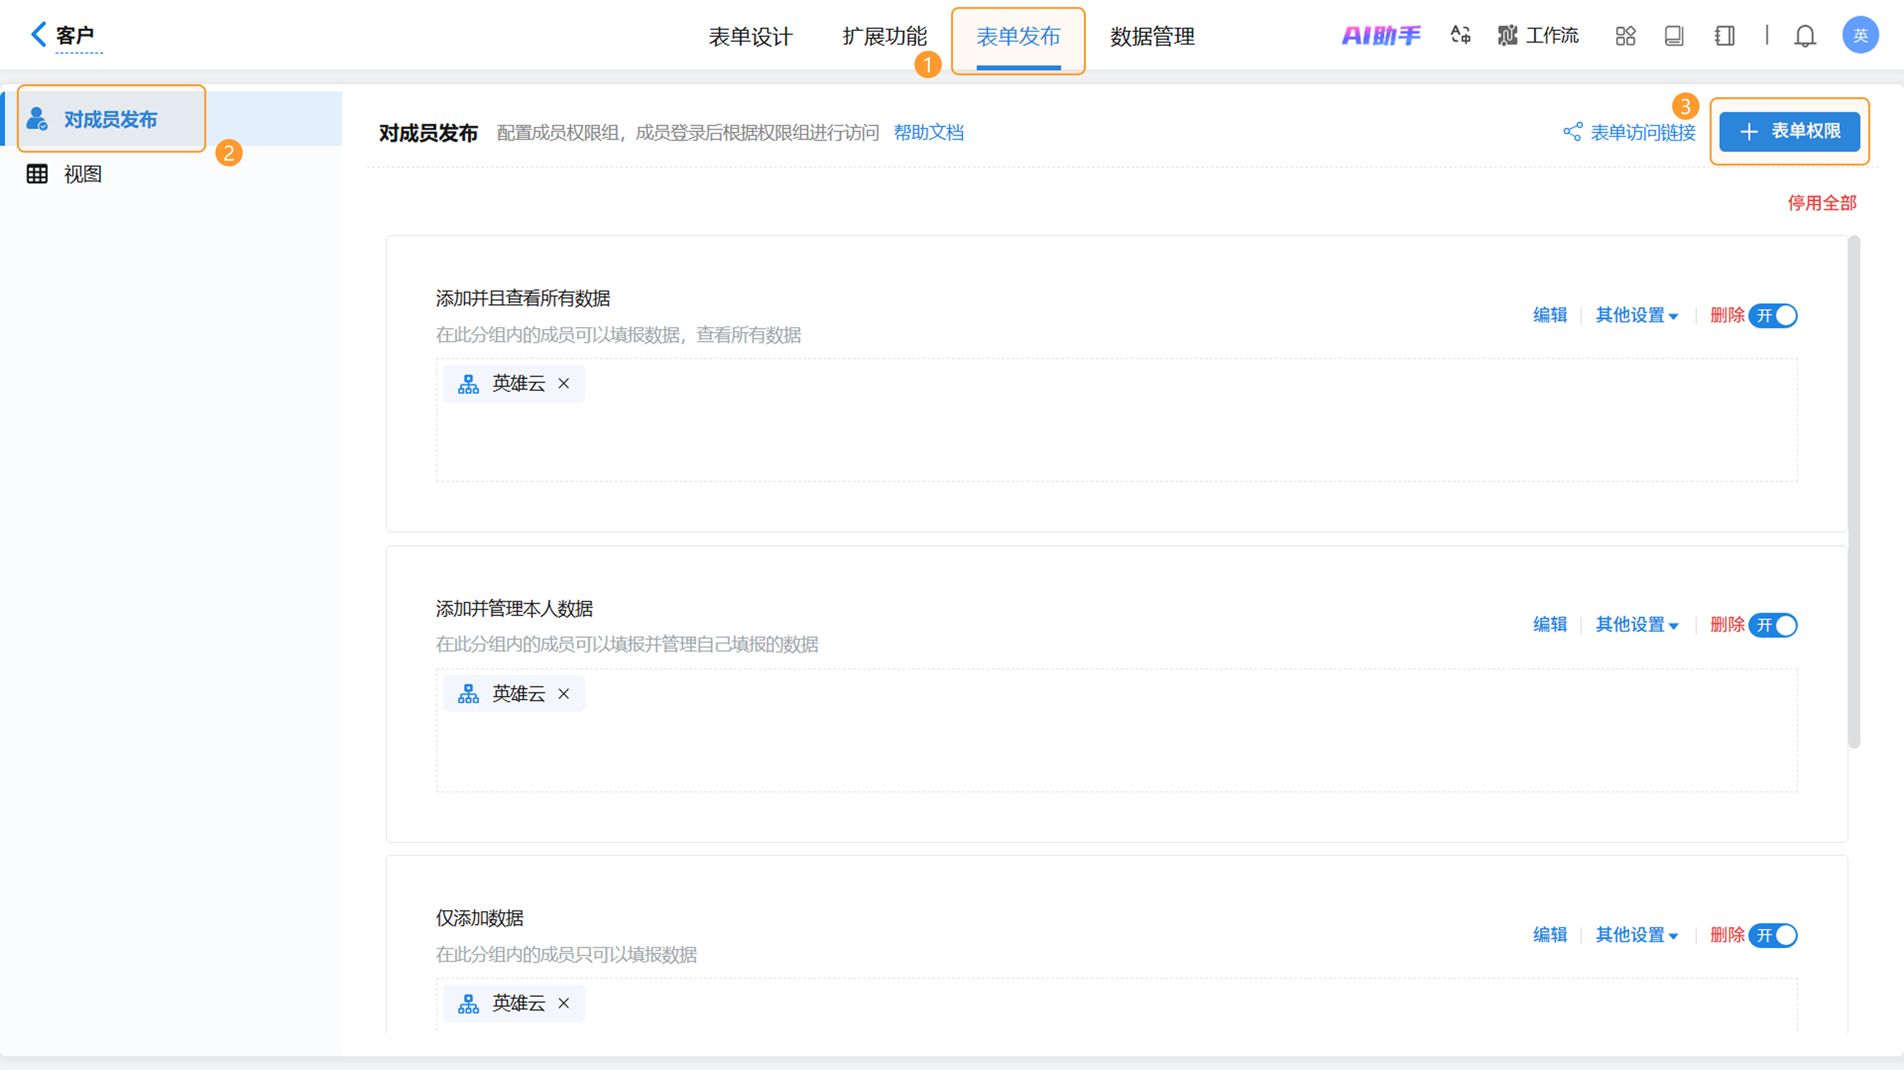The height and width of the screenshot is (1070, 1904).
Task: Click the plus icon on 表单权限 button
Action: point(1749,132)
